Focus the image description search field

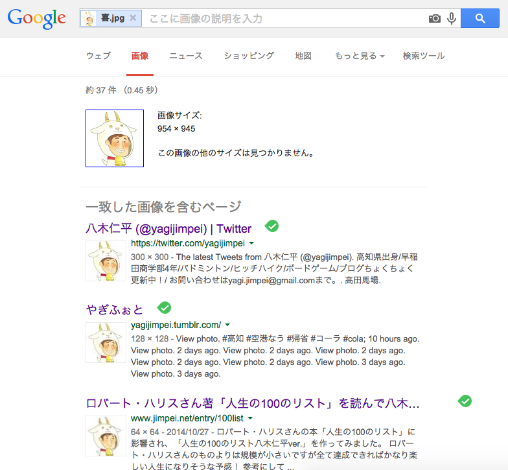click(x=285, y=18)
